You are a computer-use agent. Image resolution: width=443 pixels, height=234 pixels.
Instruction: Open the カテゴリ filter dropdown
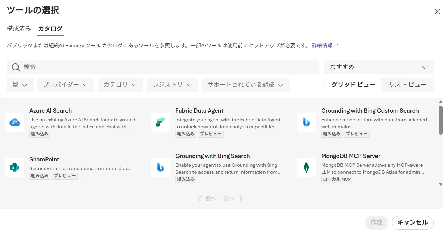point(121,85)
